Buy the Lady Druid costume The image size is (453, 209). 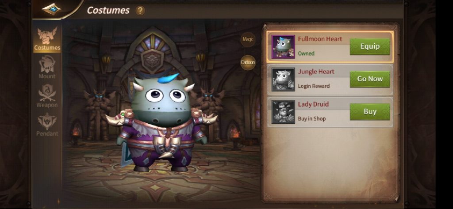pyautogui.click(x=370, y=112)
